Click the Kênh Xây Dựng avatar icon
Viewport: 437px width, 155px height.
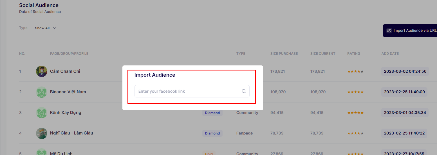tap(42, 113)
